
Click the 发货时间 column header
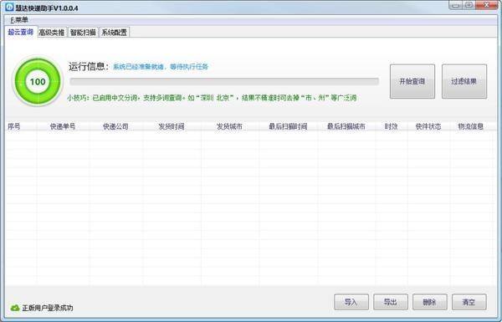point(172,126)
